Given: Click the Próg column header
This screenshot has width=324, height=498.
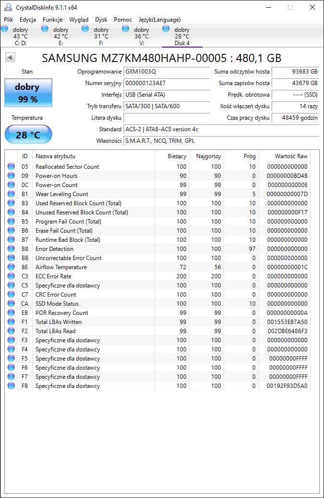Looking at the screenshot, I should pos(241,156).
